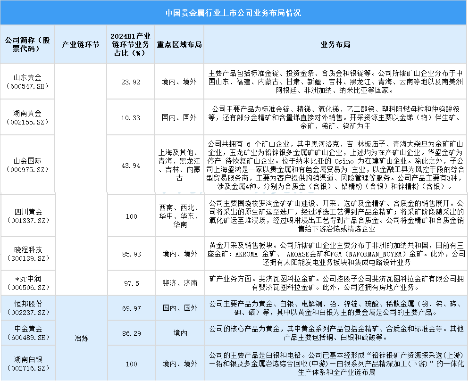Click the 山金国际 (000975.SZ) cell
This screenshot has height=381, width=469.
tap(27, 165)
